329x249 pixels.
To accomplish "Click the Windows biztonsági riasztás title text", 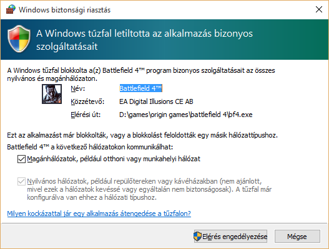I will click(x=65, y=10).
